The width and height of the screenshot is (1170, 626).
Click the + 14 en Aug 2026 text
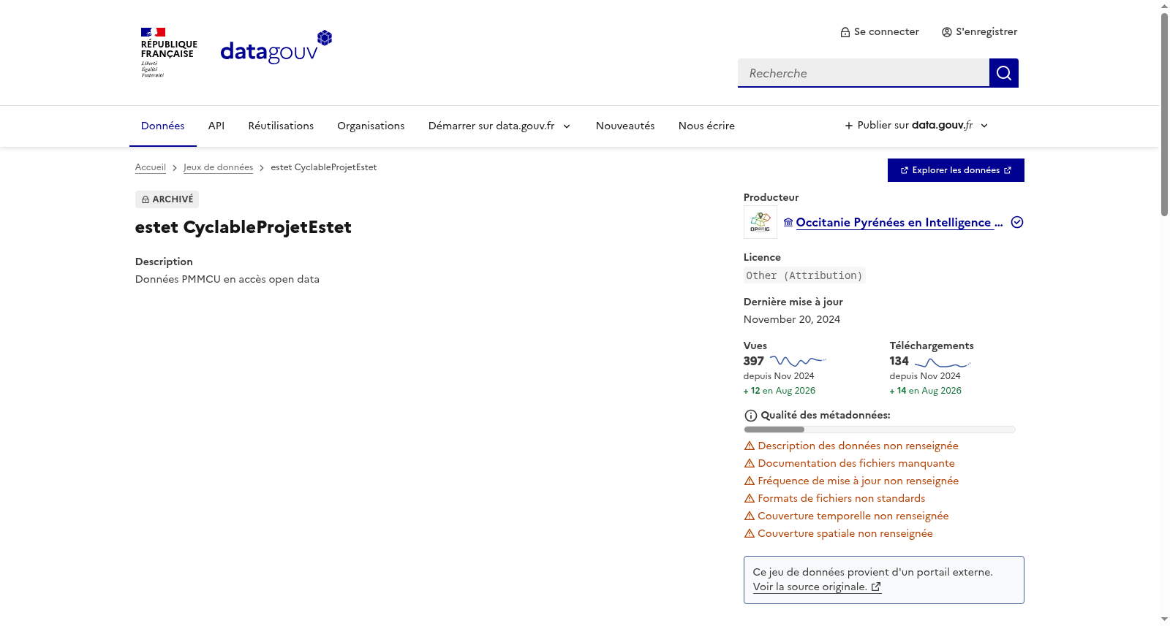926,391
